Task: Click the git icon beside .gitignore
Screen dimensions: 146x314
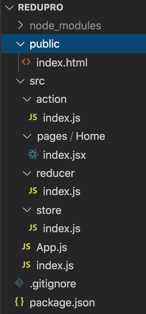Action: tap(20, 283)
